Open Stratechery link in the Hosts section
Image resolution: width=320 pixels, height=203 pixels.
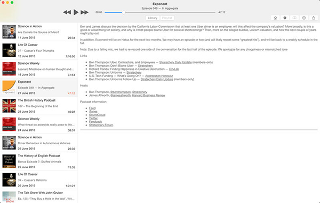pyautogui.click(x=140, y=92)
